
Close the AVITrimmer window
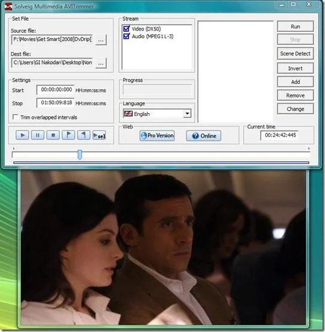309,5
